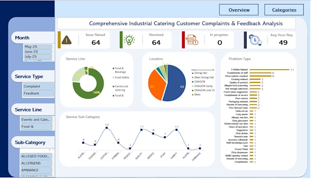
Task: Click Service Sub Category chart title
Action: (83, 117)
